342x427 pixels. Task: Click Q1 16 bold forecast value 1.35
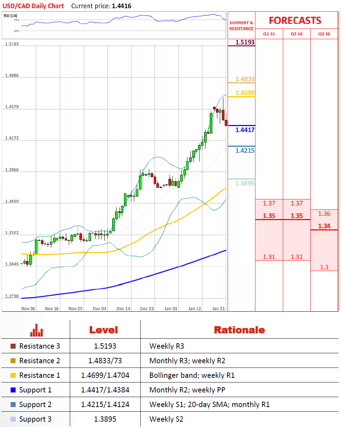click(269, 216)
